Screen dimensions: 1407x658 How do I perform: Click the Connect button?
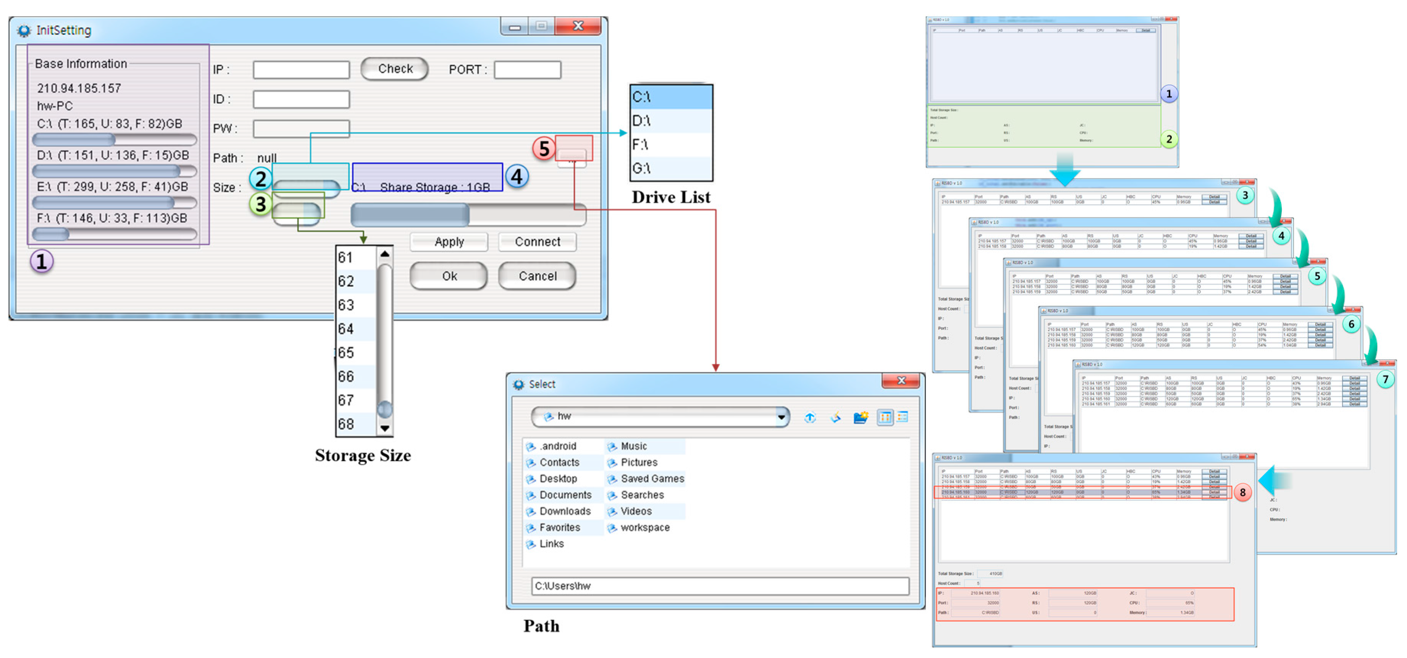pos(537,242)
